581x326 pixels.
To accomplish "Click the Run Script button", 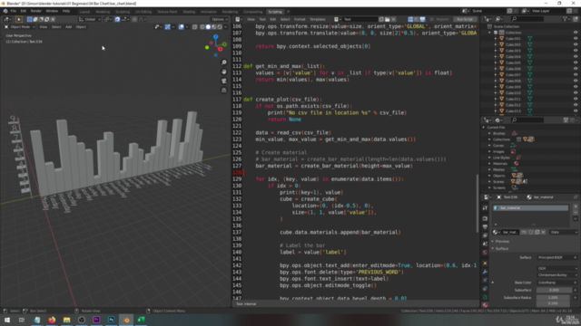I will 465,19.
